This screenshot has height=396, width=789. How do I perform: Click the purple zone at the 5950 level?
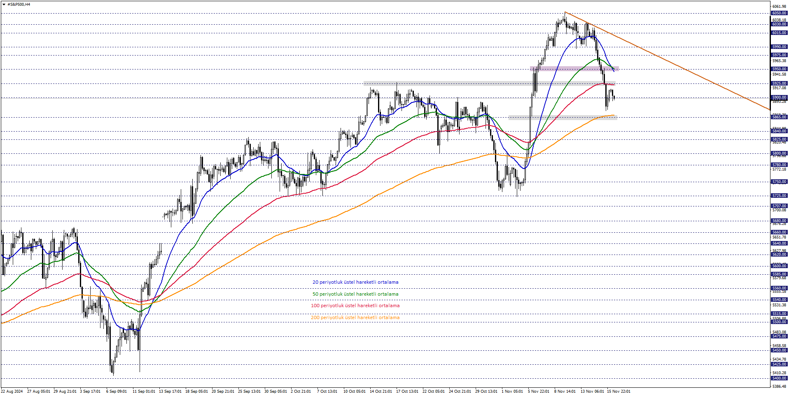pyautogui.click(x=574, y=69)
